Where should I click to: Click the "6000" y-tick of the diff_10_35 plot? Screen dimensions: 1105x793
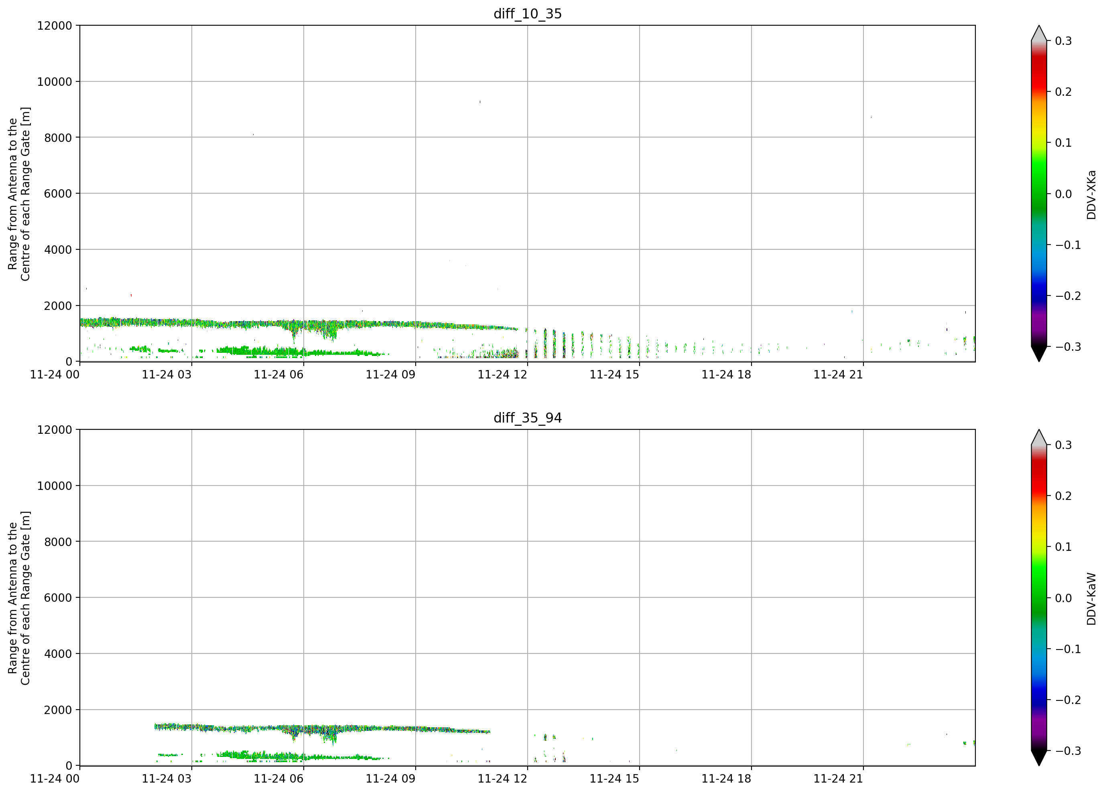58,193
